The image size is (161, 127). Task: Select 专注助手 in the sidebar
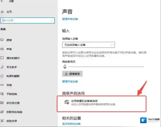(12, 67)
